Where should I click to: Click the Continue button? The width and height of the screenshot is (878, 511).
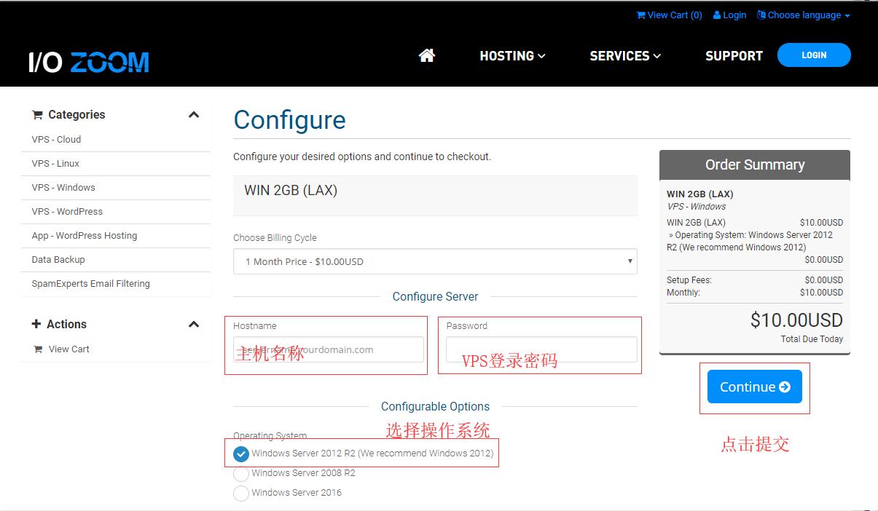click(x=754, y=387)
